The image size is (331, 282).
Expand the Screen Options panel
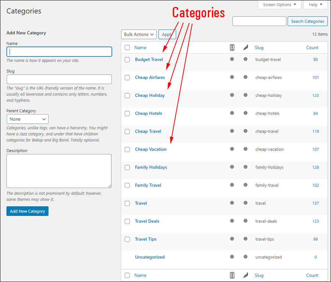(x=280, y=5)
